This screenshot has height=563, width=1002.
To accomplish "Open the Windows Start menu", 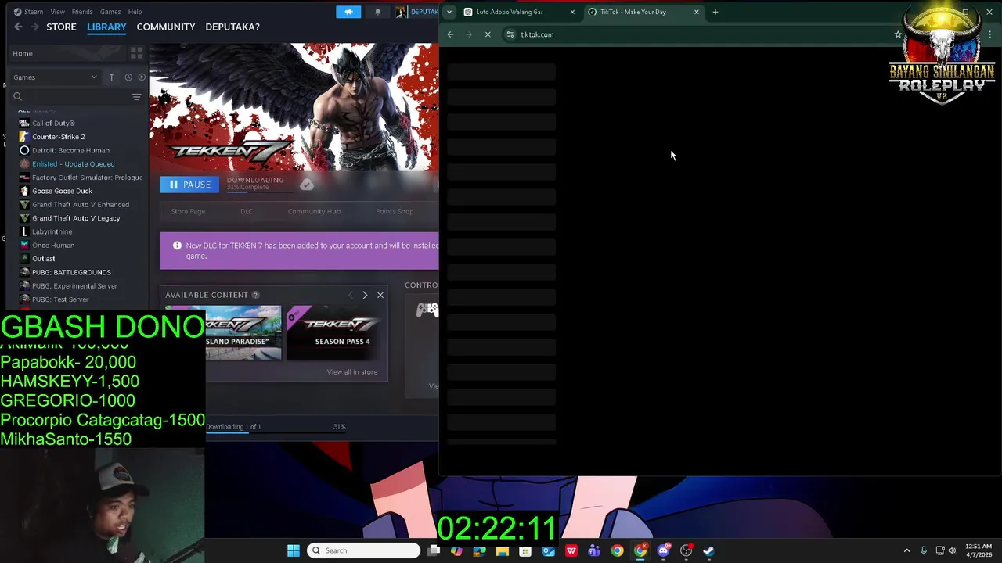I will coord(294,550).
